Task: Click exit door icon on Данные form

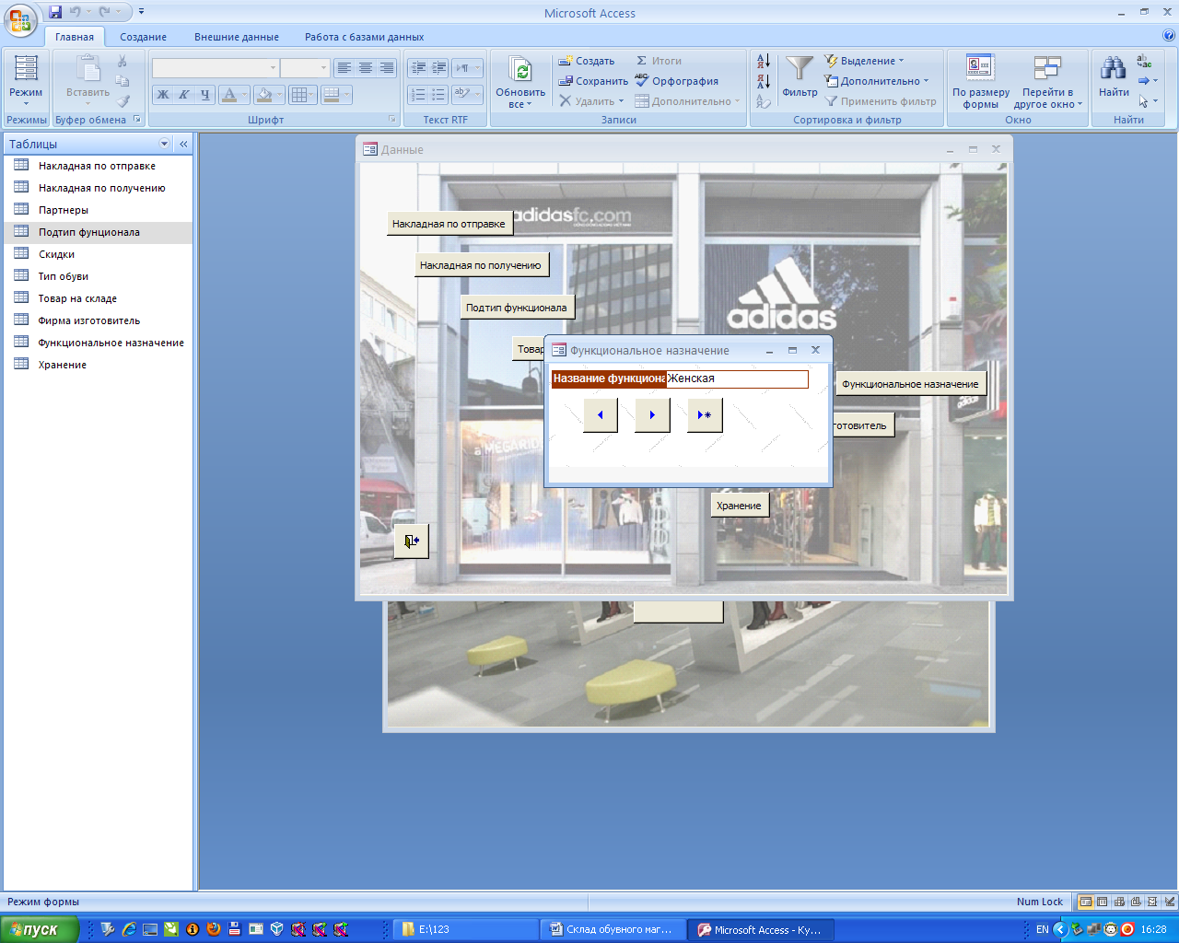Action: pos(412,541)
